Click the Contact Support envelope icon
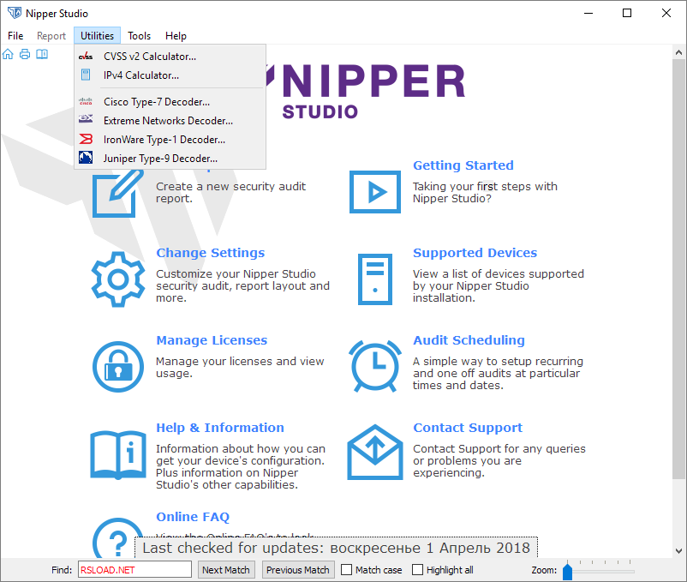Image resolution: width=687 pixels, height=582 pixels. pyautogui.click(x=375, y=453)
